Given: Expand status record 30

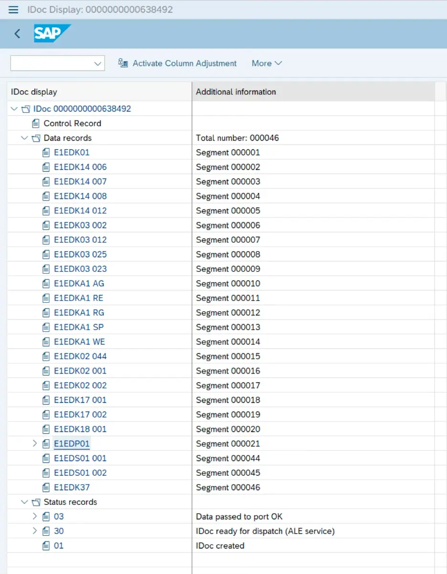Looking at the screenshot, I should point(34,531).
